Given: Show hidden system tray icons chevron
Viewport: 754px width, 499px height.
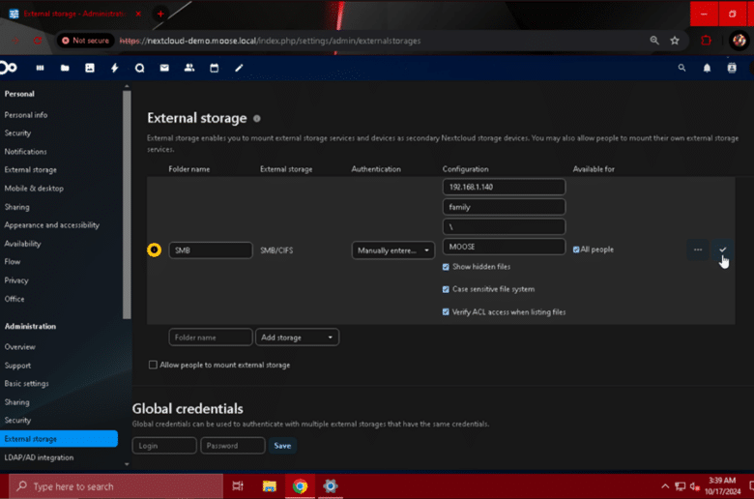Looking at the screenshot, I should 665,486.
